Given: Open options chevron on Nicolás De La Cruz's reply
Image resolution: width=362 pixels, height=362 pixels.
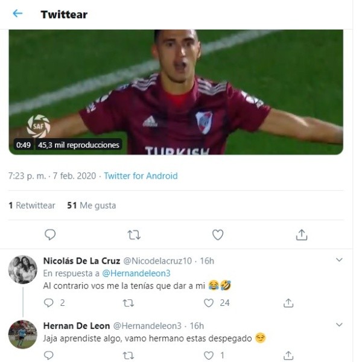Looking at the screenshot, I should click(x=339, y=260).
